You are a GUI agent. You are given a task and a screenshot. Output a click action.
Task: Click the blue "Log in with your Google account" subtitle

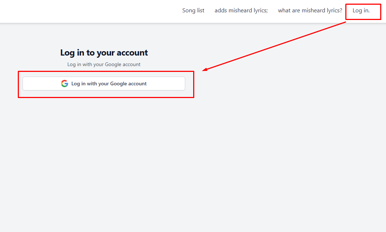[104, 64]
